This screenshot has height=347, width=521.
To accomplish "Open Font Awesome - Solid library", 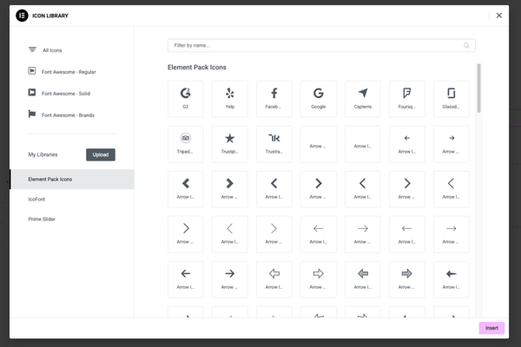I will tap(59, 94).
